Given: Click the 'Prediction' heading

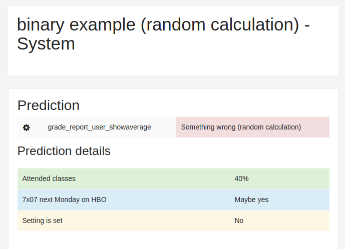Looking at the screenshot, I should [x=49, y=105].
